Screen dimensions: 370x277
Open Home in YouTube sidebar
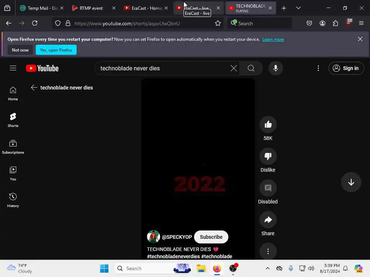pyautogui.click(x=13, y=93)
